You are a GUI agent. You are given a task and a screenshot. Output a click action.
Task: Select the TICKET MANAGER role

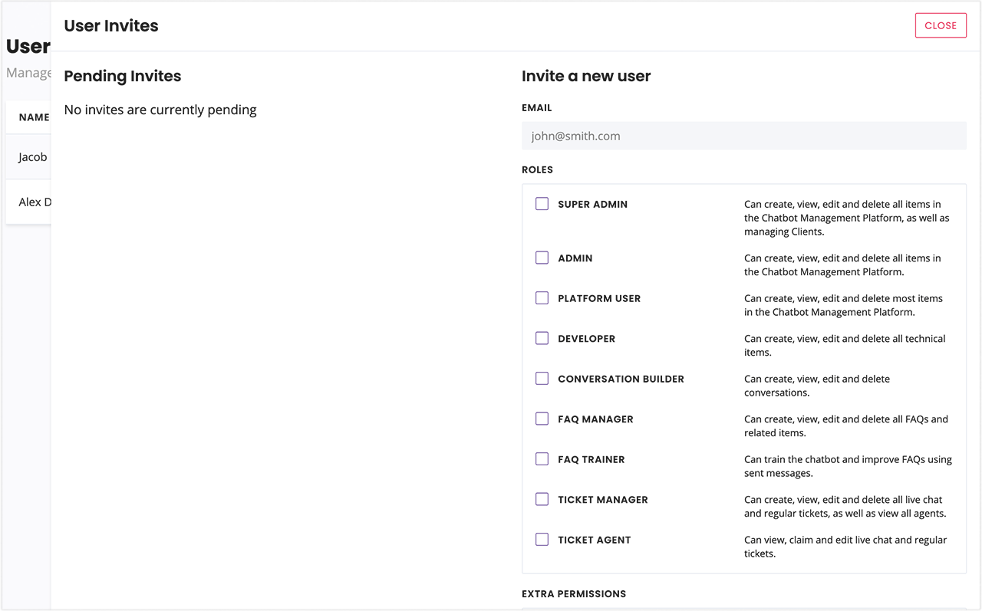pyautogui.click(x=542, y=499)
